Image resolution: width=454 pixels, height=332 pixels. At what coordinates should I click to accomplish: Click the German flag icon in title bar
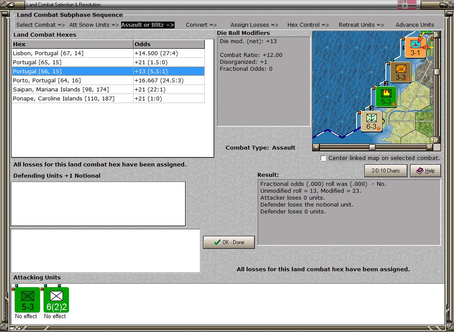click(407, 5)
